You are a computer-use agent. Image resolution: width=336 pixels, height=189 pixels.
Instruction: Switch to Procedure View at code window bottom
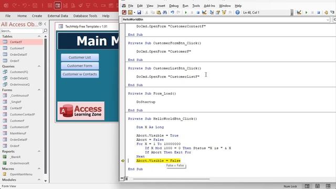[x=122, y=178]
